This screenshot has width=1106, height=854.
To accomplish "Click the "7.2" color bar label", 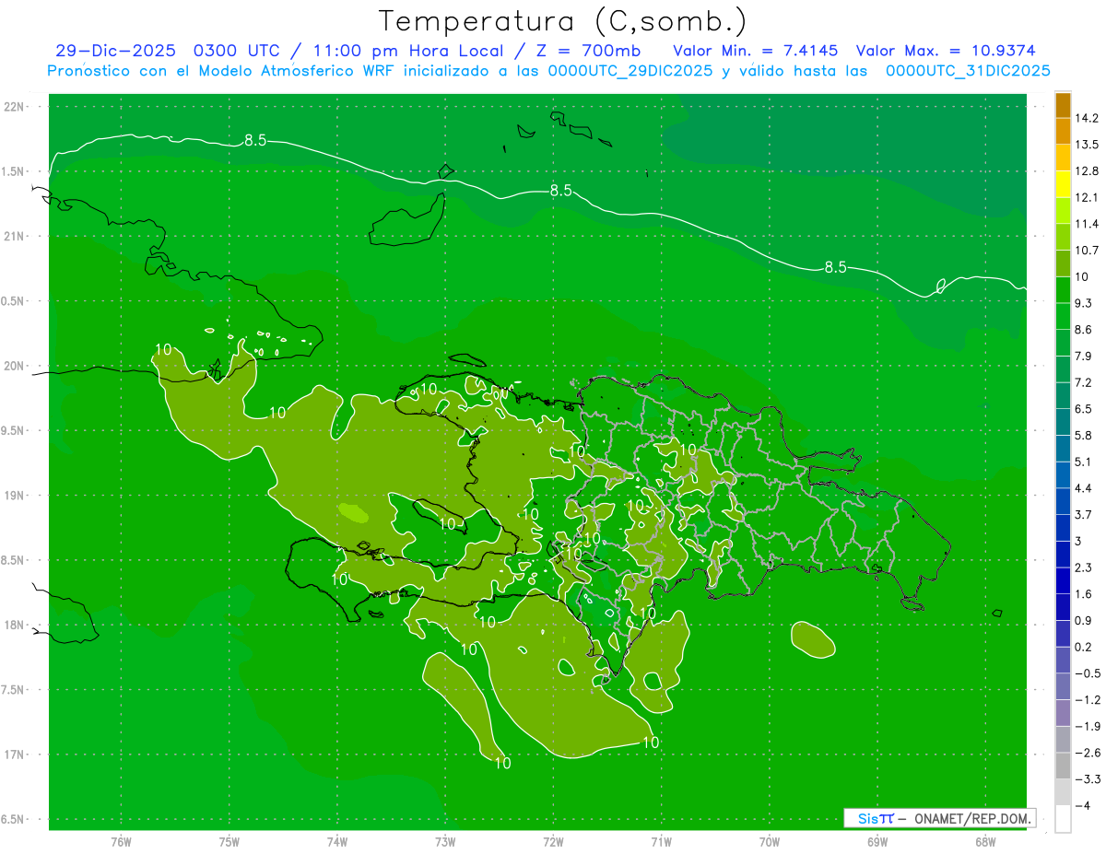I will [1084, 382].
